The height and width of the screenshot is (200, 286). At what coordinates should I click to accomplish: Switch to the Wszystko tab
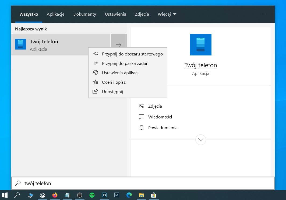29,14
